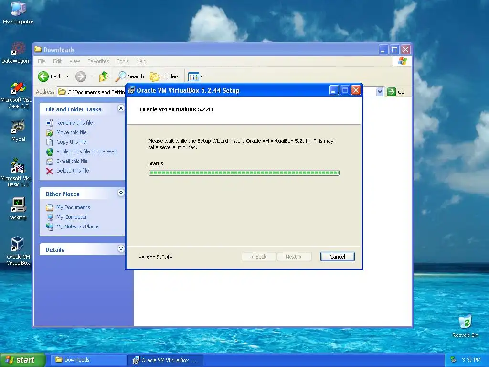Click the red X Delete icon
Screen dimensions: 489x367
click(x=50, y=171)
